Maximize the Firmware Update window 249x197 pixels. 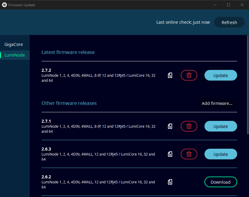pos(228,5)
